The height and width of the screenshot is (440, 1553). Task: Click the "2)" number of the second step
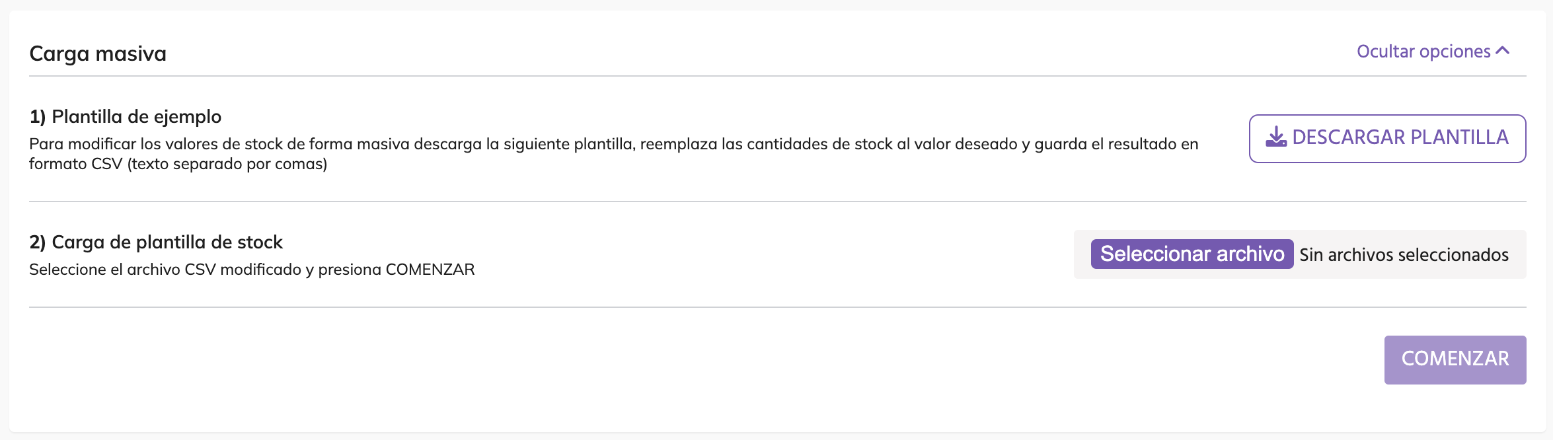pyautogui.click(x=38, y=242)
